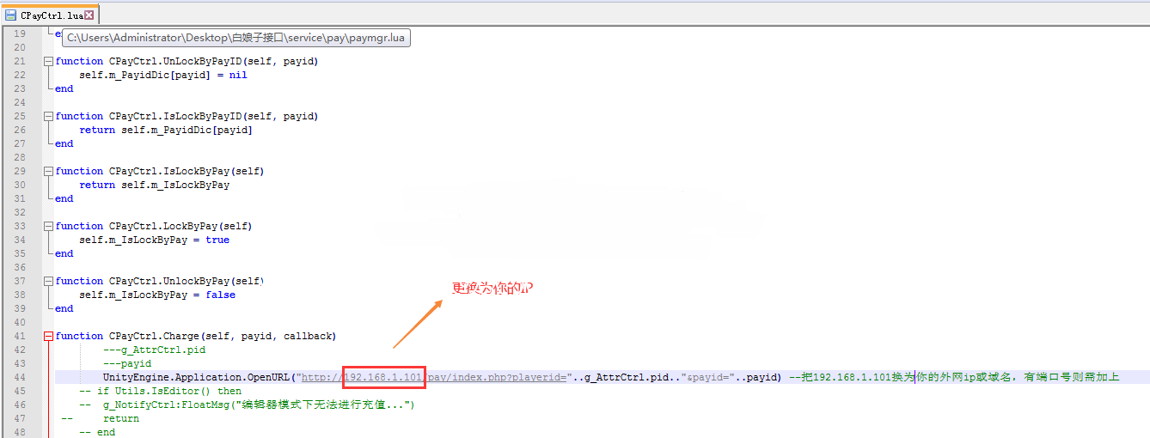Screen dimensions: 1150x438
Task: Collapse the CPayCtrl.Charge function fold marker
Action: (x=48, y=336)
